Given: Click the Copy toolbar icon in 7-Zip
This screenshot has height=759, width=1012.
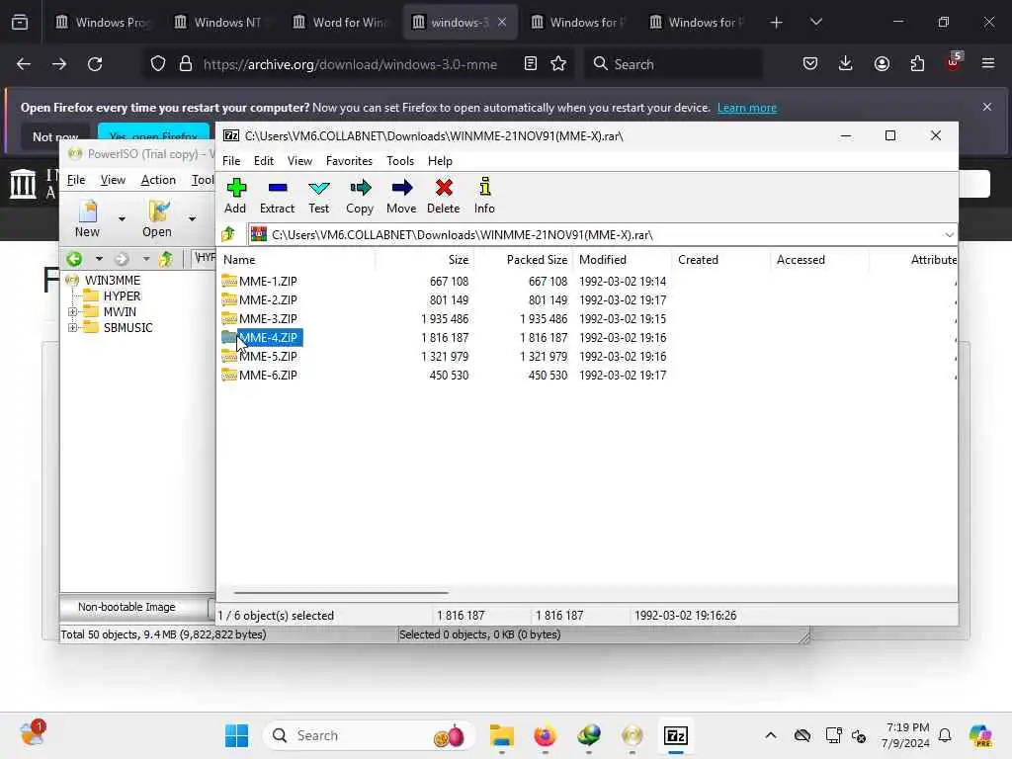Looking at the screenshot, I should point(360,197).
